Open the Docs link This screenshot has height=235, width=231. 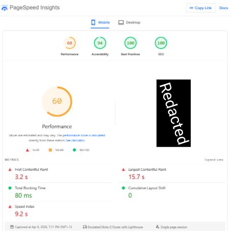coord(223,8)
